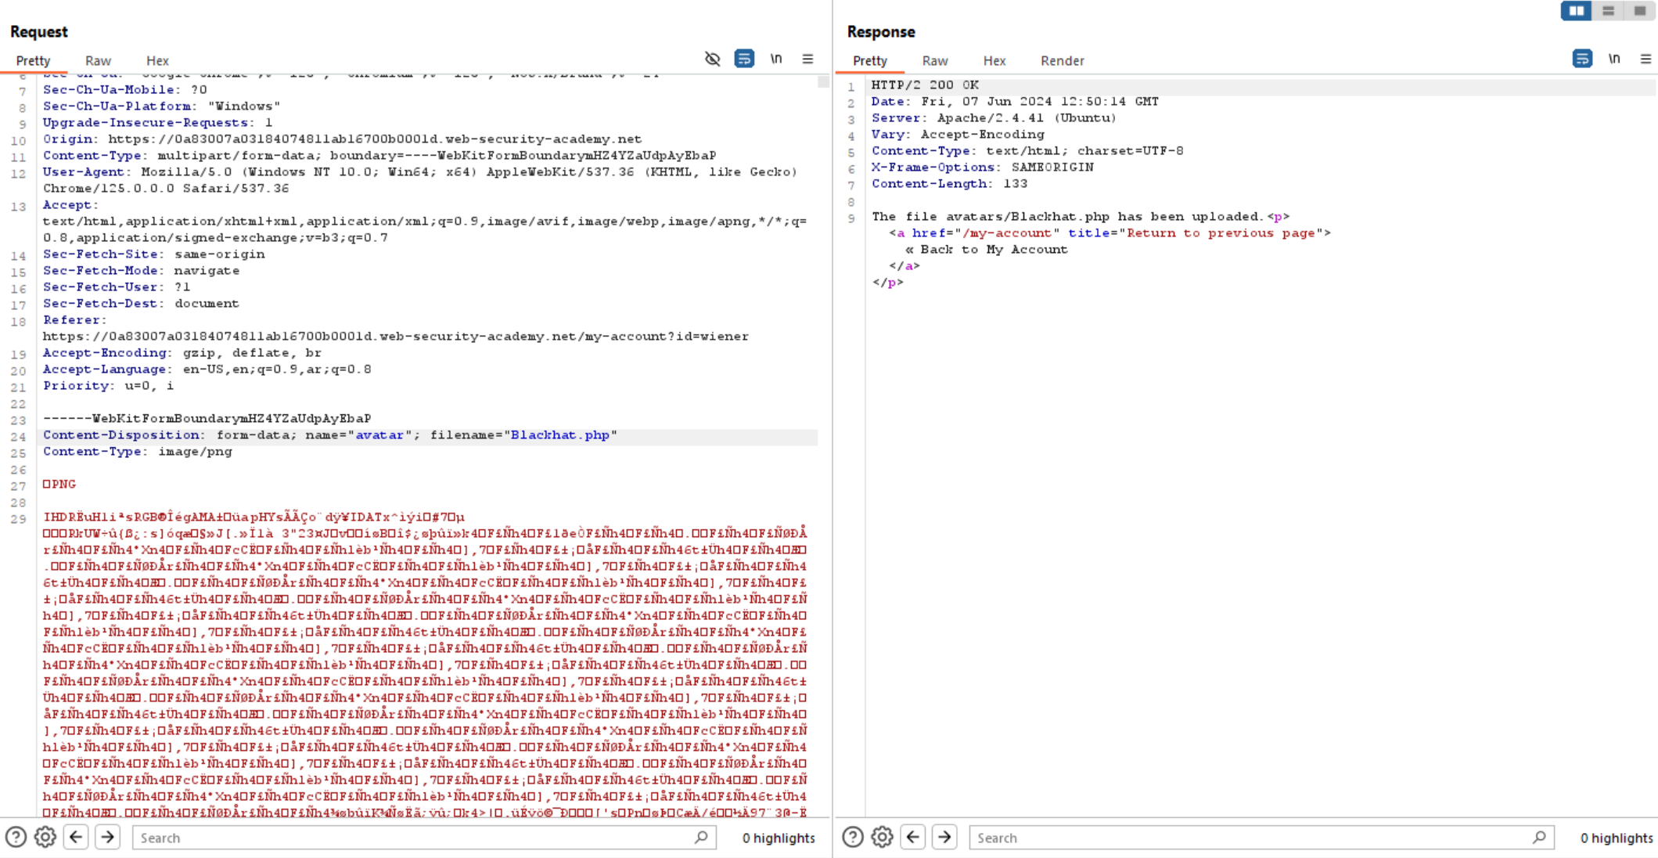This screenshot has width=1658, height=858.
Task: Click Date header in response
Action: pos(1015,101)
